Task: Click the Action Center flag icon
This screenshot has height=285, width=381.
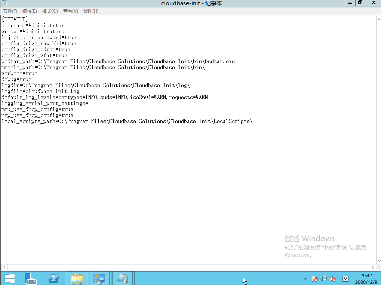Action: 315,279
